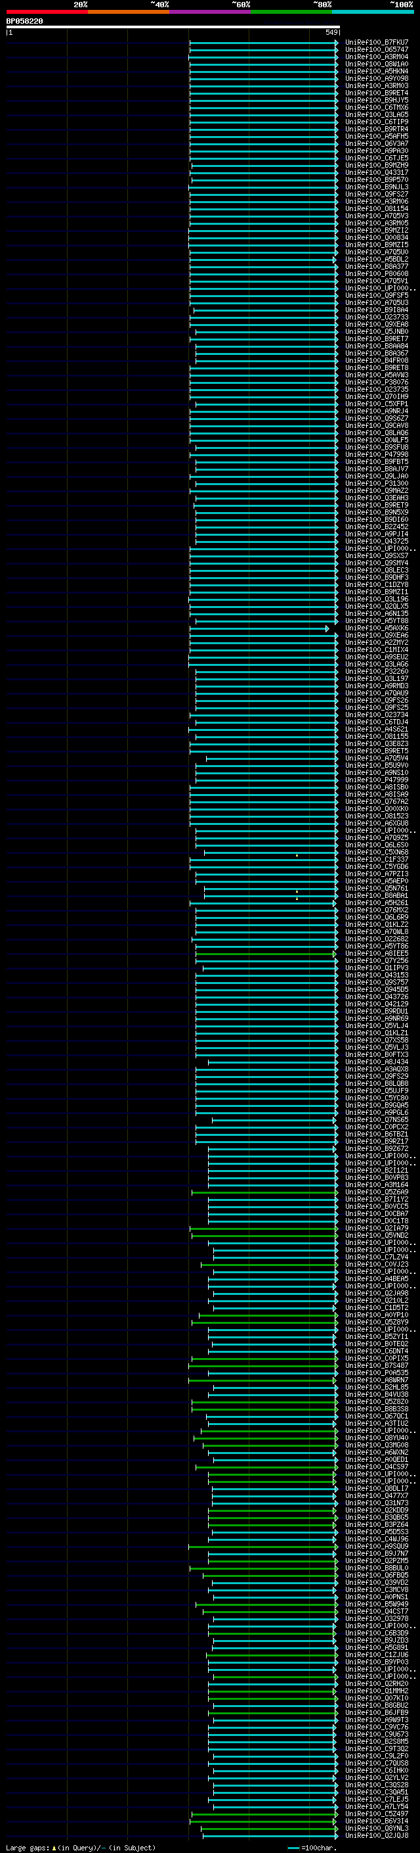Select label UniRef100_A7LY54
The width and height of the screenshot is (420, 1853).
pyautogui.click(x=377, y=1806)
